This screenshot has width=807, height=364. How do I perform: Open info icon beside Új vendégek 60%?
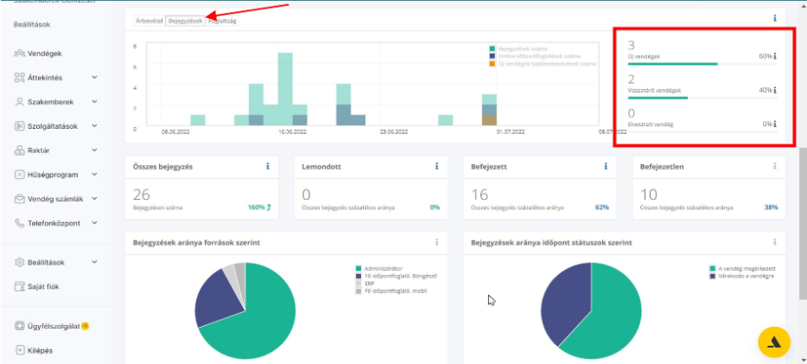(775, 56)
